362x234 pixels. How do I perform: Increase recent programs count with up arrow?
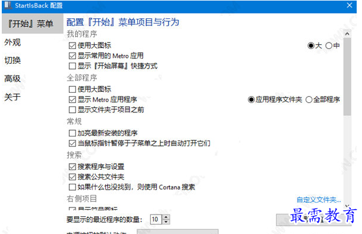[166, 217]
